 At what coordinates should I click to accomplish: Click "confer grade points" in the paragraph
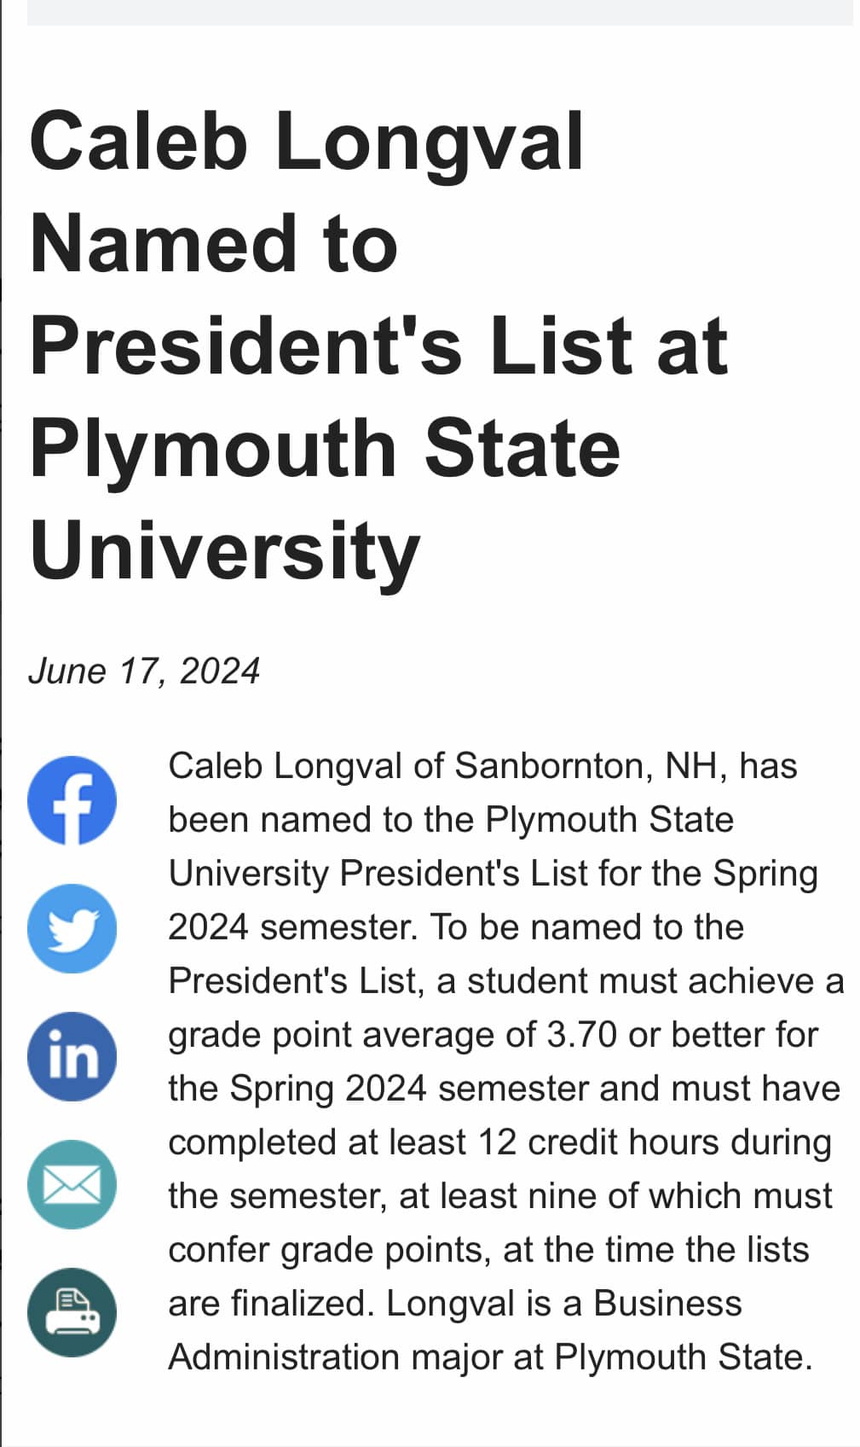tap(330, 1250)
